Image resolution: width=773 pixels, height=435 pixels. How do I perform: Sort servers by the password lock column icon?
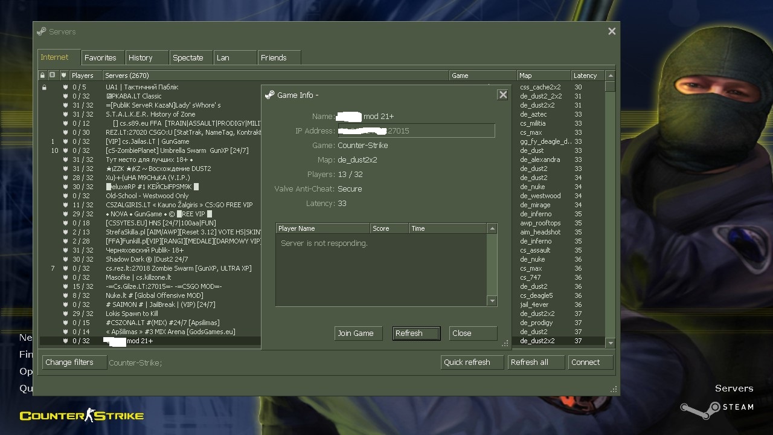(42, 76)
